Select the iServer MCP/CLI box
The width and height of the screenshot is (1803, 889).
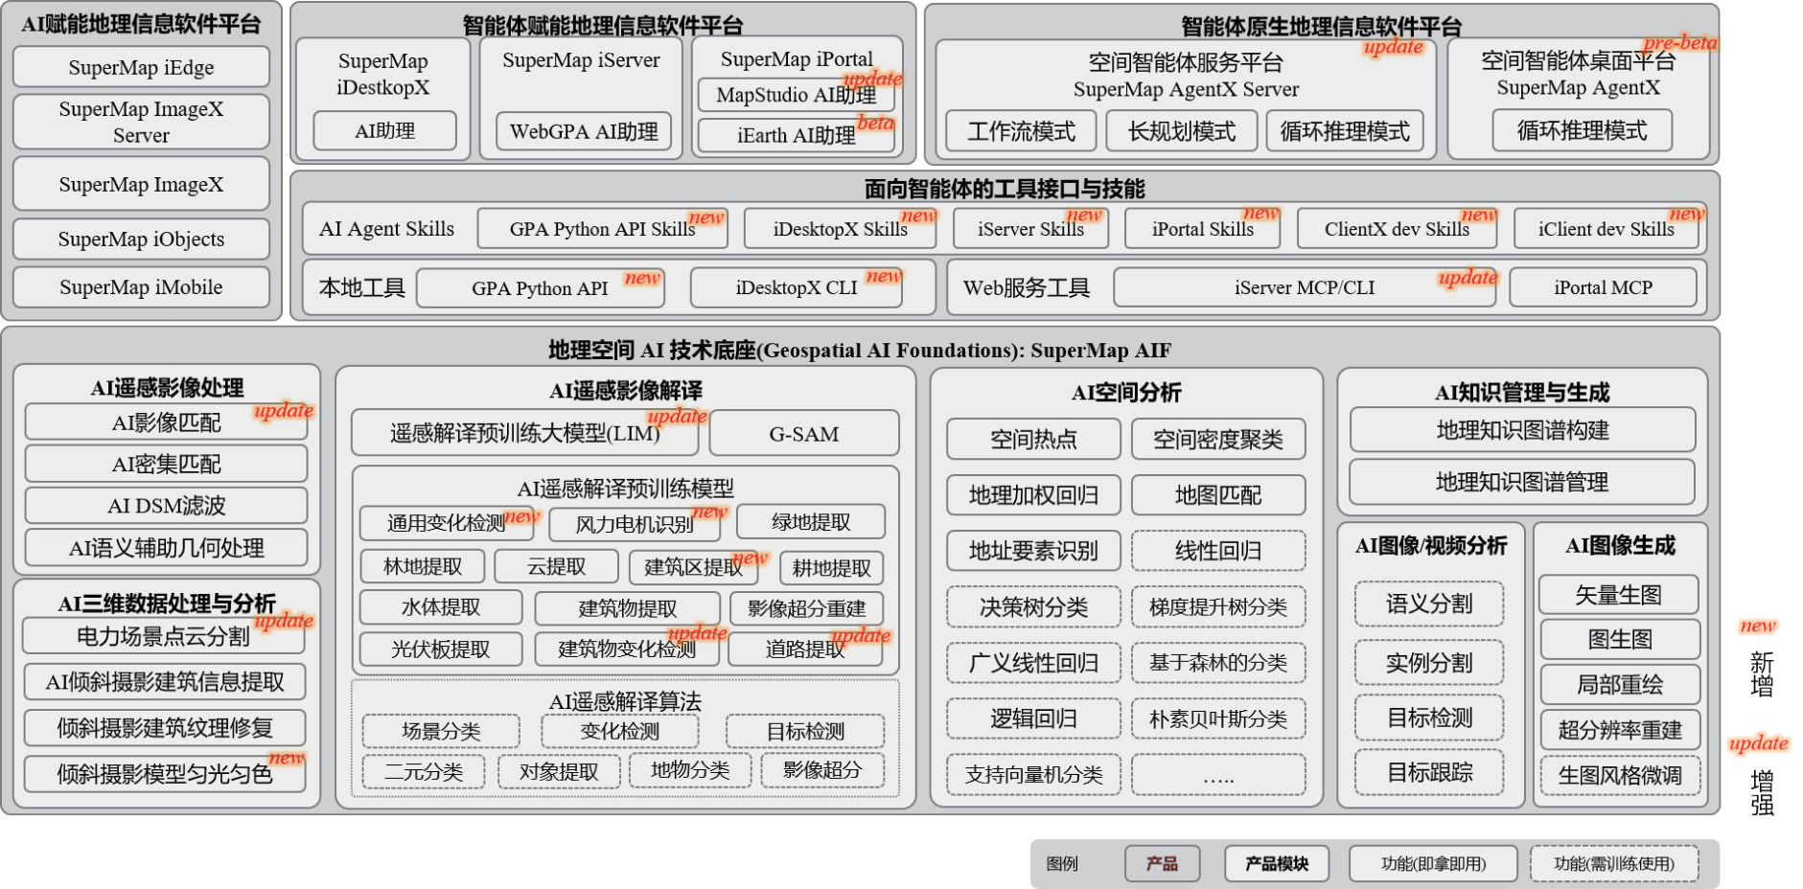(1305, 287)
